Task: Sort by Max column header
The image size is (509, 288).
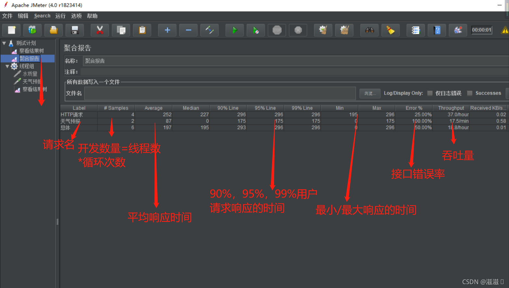Action: [x=377, y=108]
